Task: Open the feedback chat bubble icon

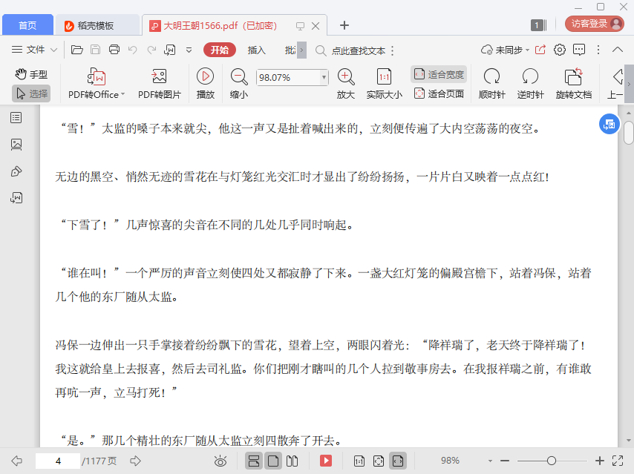Action: 579,50
